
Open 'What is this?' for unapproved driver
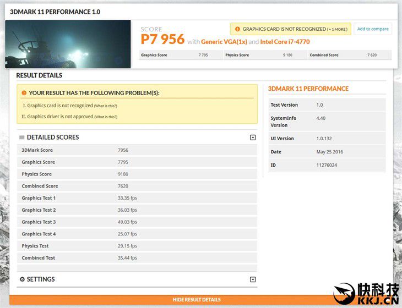106,117
